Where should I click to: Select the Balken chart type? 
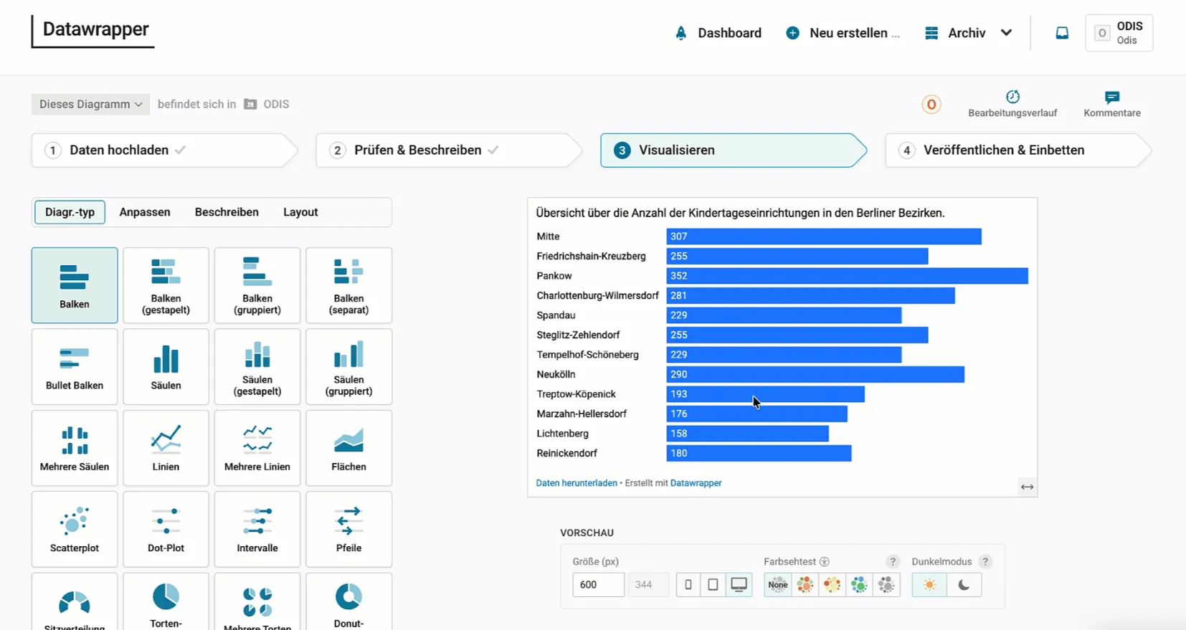pos(75,285)
